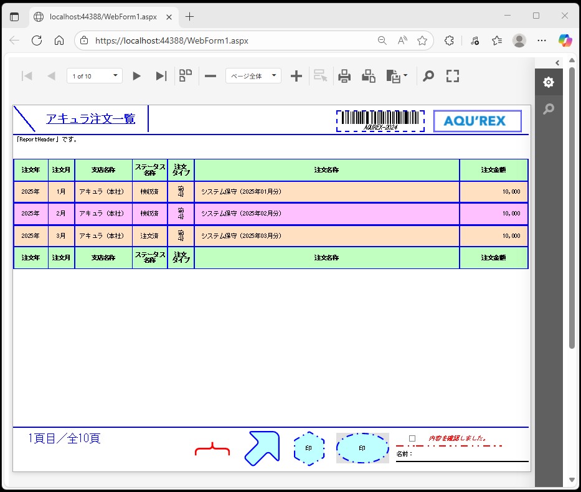Image resolution: width=581 pixels, height=492 pixels.
Task: Zoom in with the plus button
Action: click(x=296, y=76)
